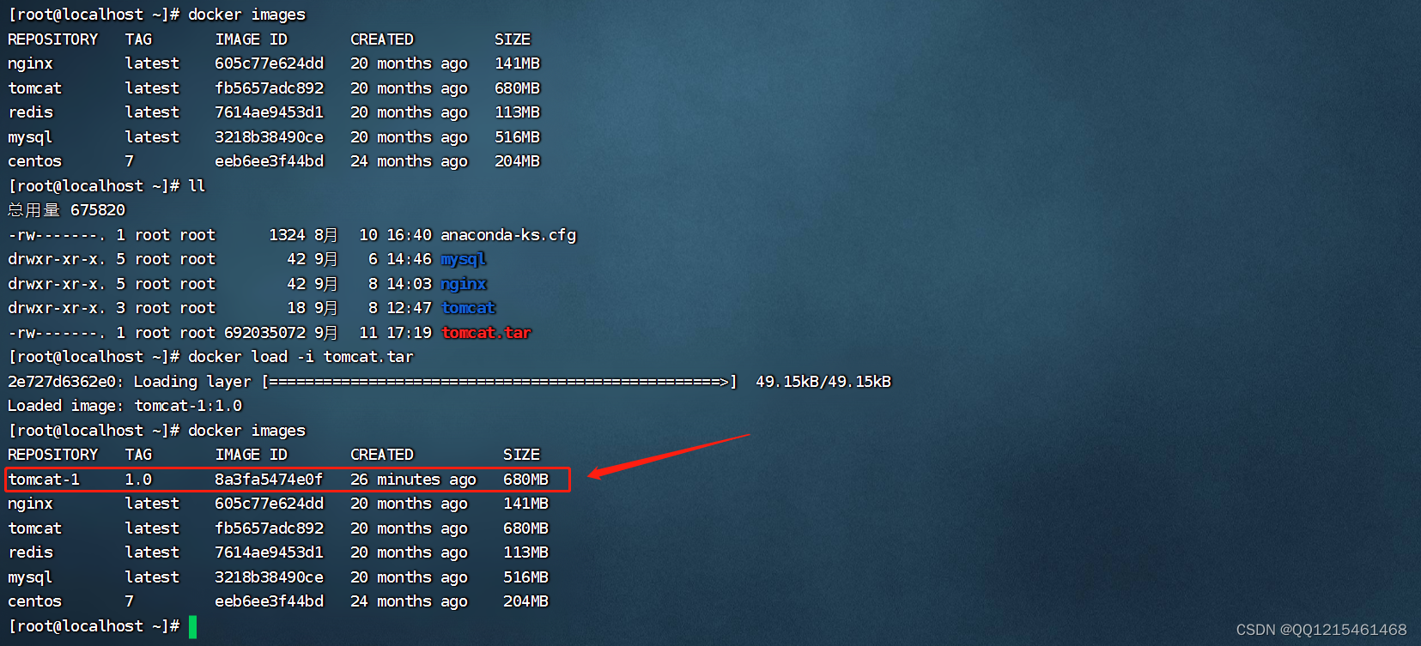Image resolution: width=1421 pixels, height=646 pixels.
Task: Click the drwxr-xr-x. permissions of mysql row
Action: 58,259
